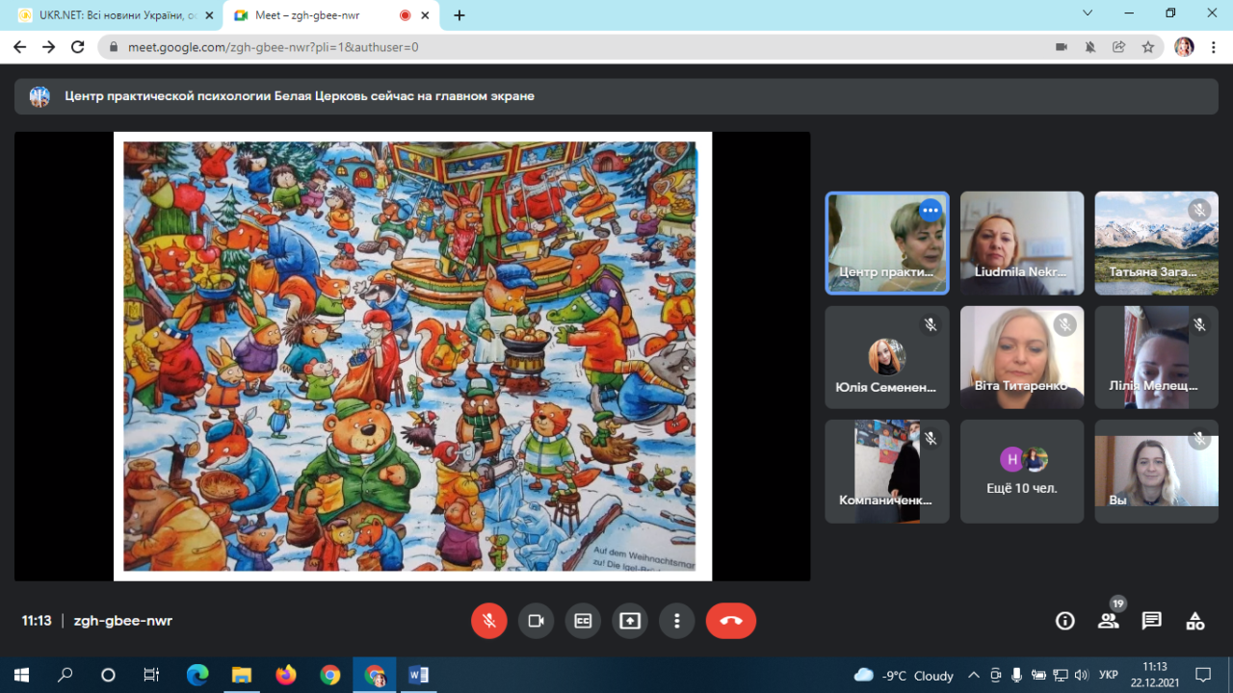The width and height of the screenshot is (1233, 693).
Task: Open the clock and calendar 22.12.2021
Action: pos(1155,675)
